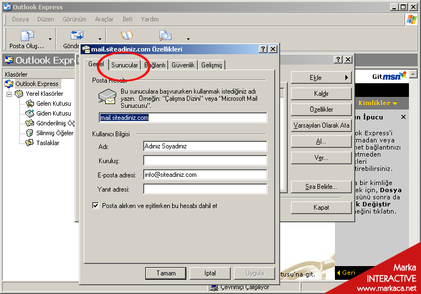Collapse the Yerel Klasörler tree node

pos(9,94)
